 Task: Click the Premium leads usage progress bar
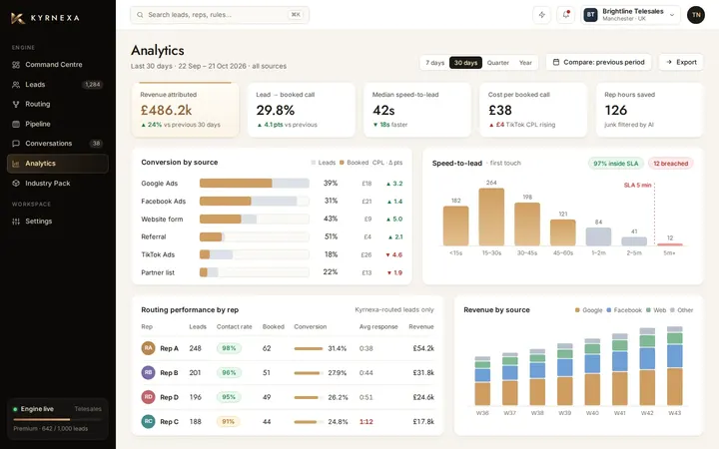[57, 419]
